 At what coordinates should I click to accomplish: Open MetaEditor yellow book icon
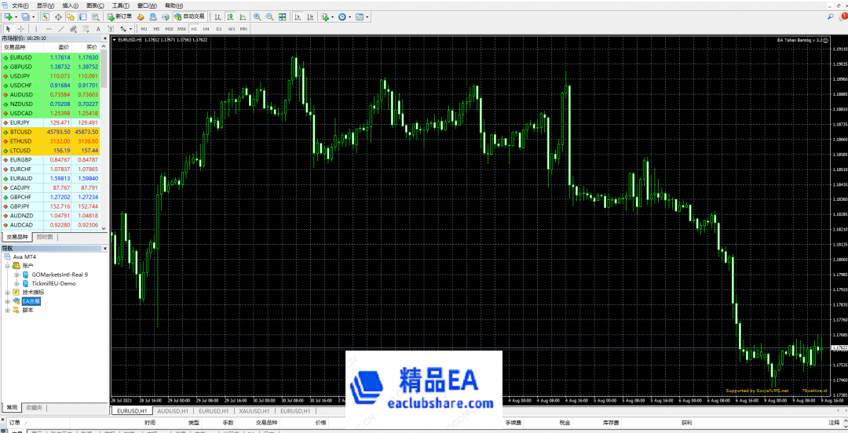pos(141,16)
